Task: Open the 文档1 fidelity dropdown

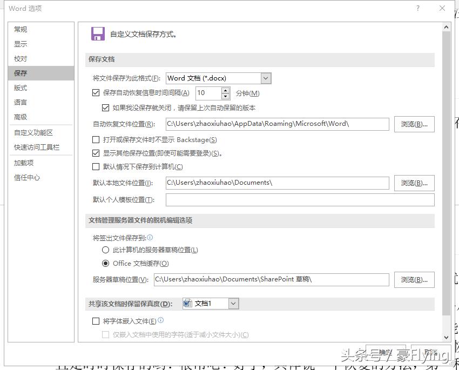Action: [233, 303]
